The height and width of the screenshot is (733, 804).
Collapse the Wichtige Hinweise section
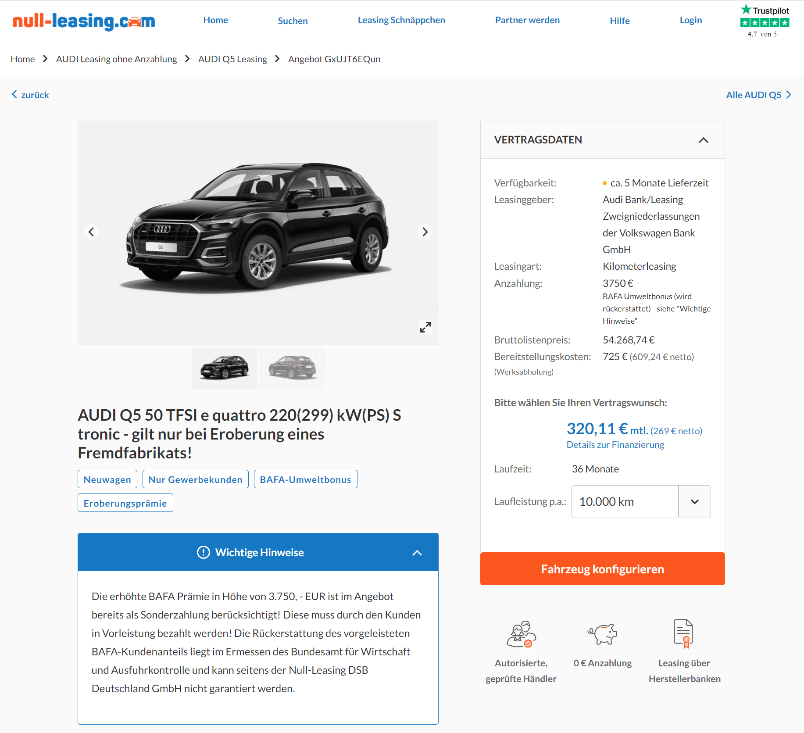click(x=417, y=553)
